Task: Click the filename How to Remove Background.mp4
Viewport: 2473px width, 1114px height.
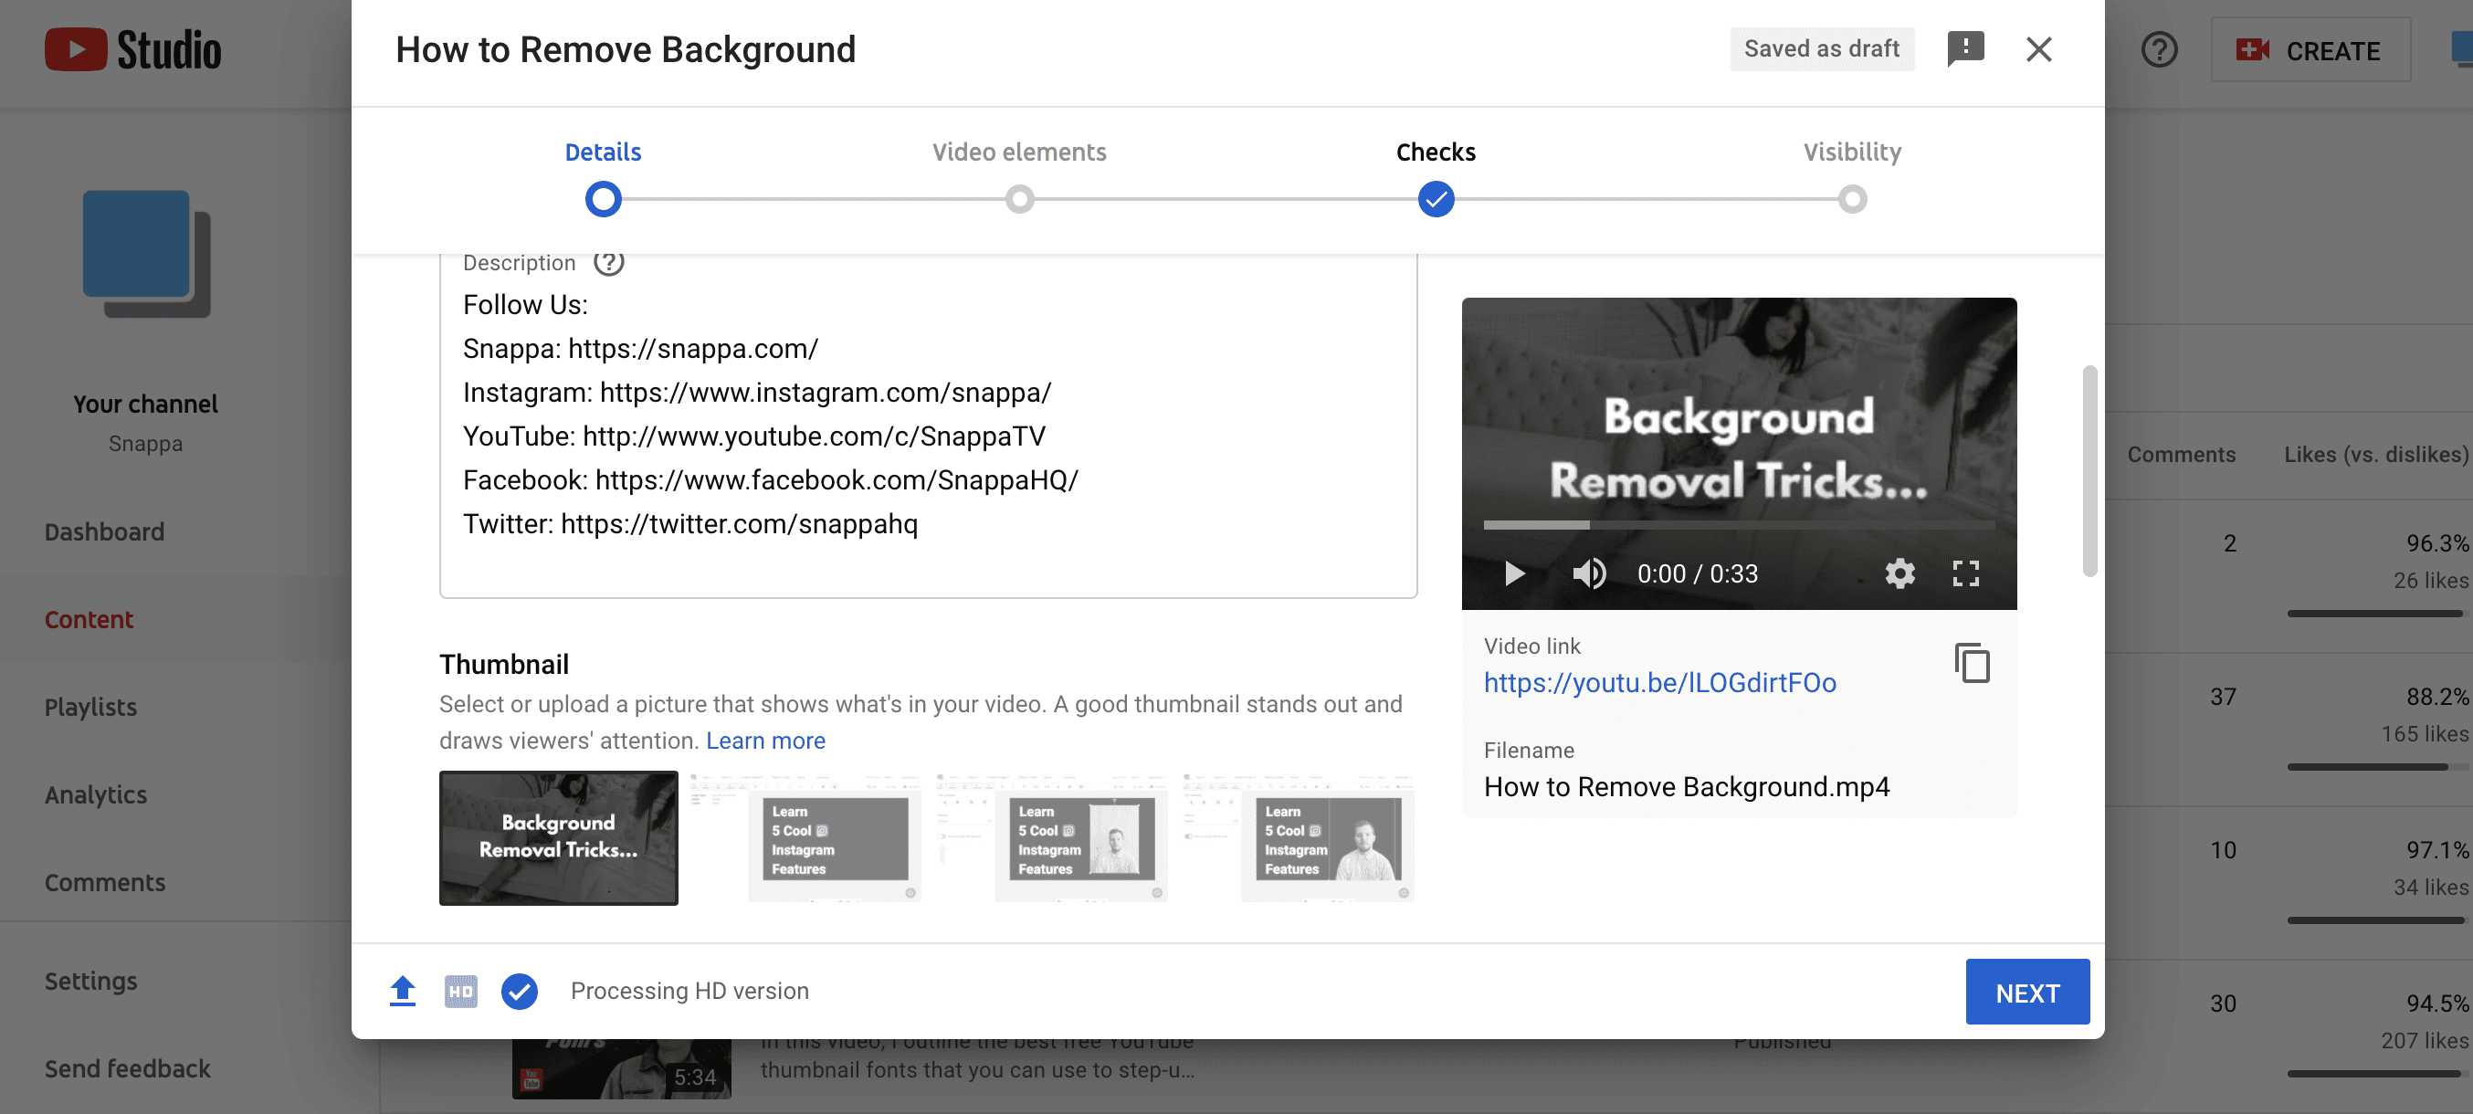Action: [x=1686, y=787]
